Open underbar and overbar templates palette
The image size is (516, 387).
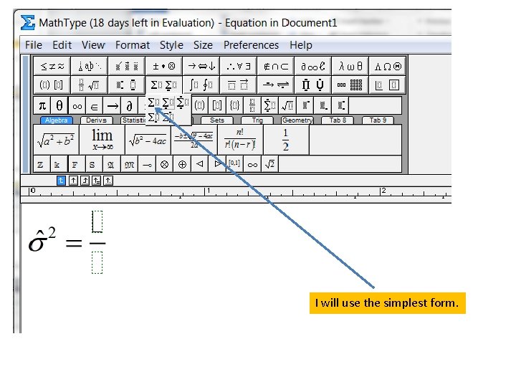[x=238, y=85]
